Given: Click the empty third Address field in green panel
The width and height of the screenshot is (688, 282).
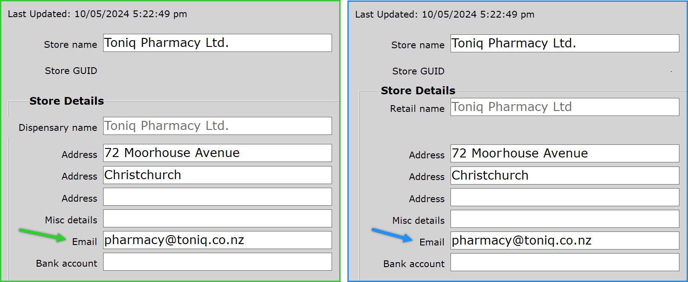Looking at the screenshot, I should pos(218,197).
